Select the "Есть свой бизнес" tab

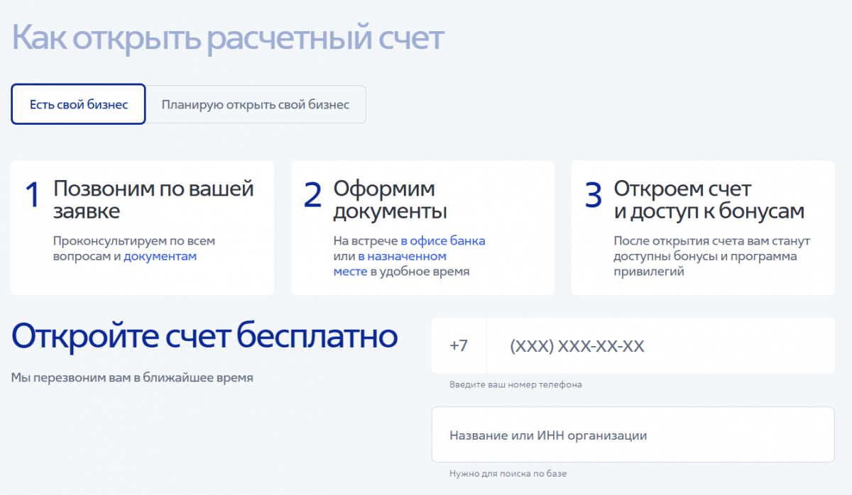[x=78, y=104]
